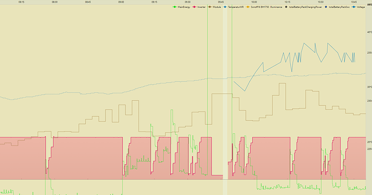Select the 09:00 time axis label
The height and width of the screenshot is (195, 372).
121,2
